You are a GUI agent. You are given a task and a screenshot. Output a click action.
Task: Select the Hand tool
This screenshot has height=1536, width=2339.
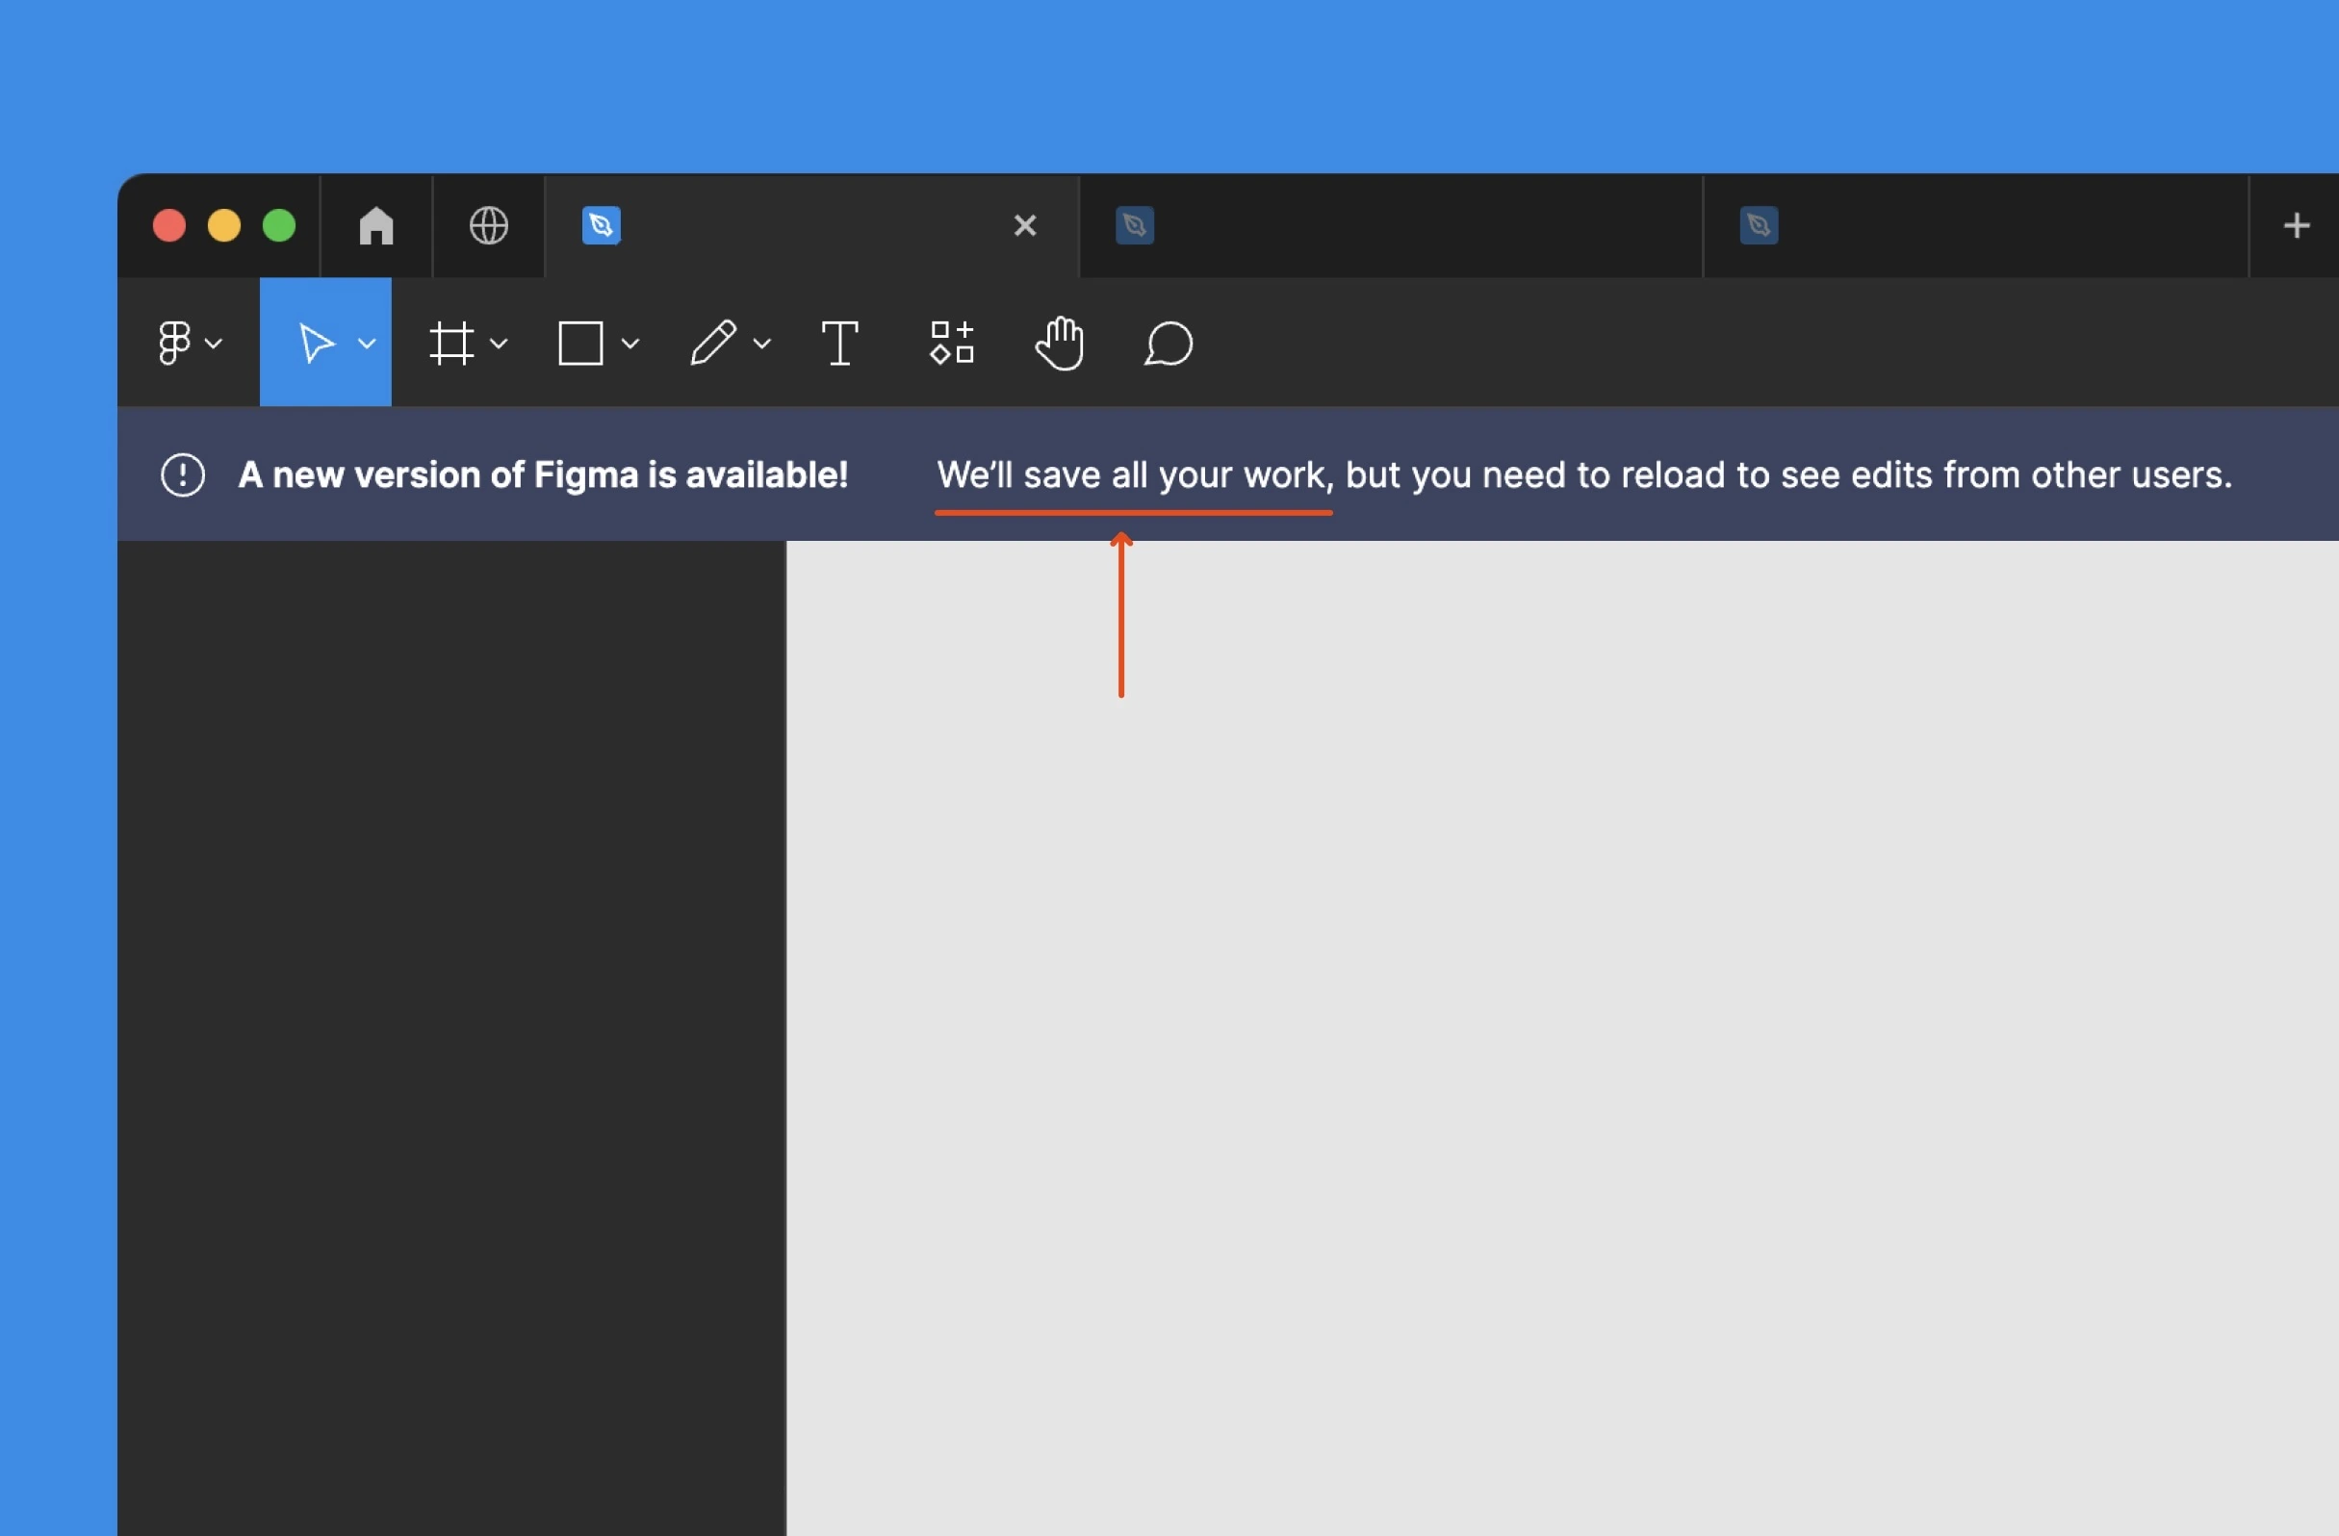[1060, 343]
